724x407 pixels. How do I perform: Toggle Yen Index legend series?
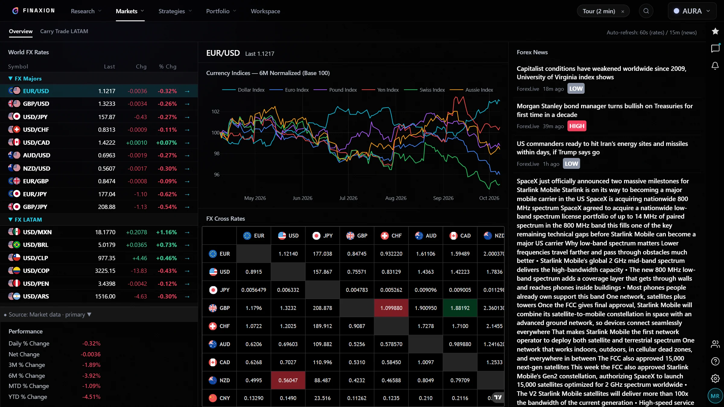tap(380, 90)
